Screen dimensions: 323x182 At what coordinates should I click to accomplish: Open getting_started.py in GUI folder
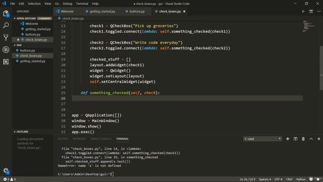32,61
